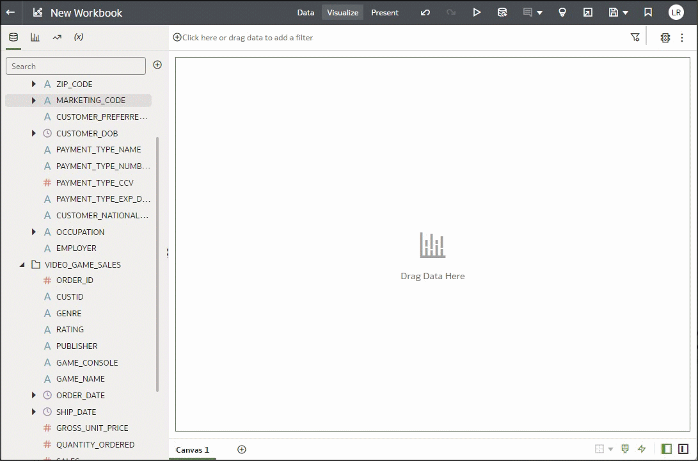Toggle the filter bar visibility icon

tap(635, 36)
